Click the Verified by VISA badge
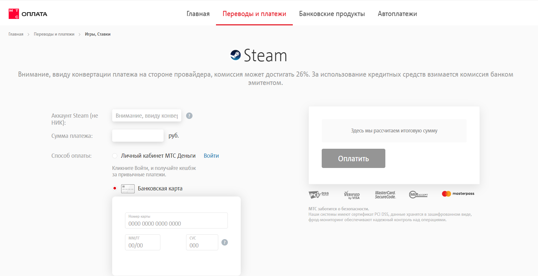This screenshot has width=538, height=276. [352, 195]
